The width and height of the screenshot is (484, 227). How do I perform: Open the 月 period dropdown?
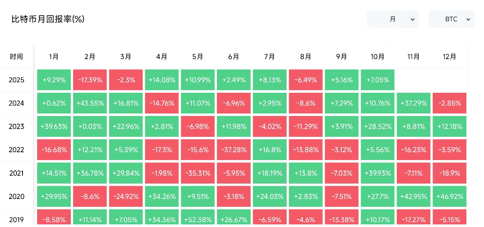point(392,19)
